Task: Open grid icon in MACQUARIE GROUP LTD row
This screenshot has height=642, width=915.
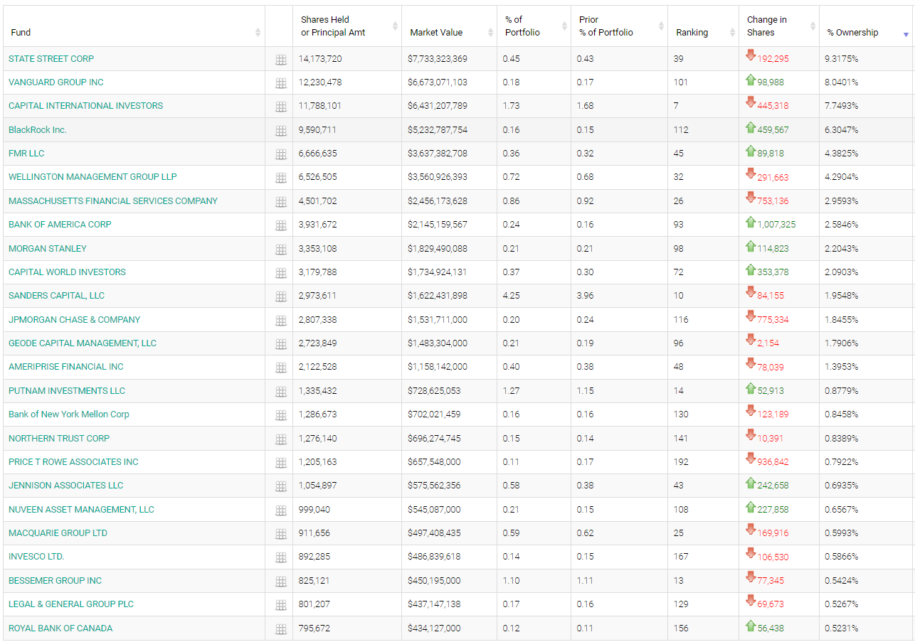Action: point(280,534)
